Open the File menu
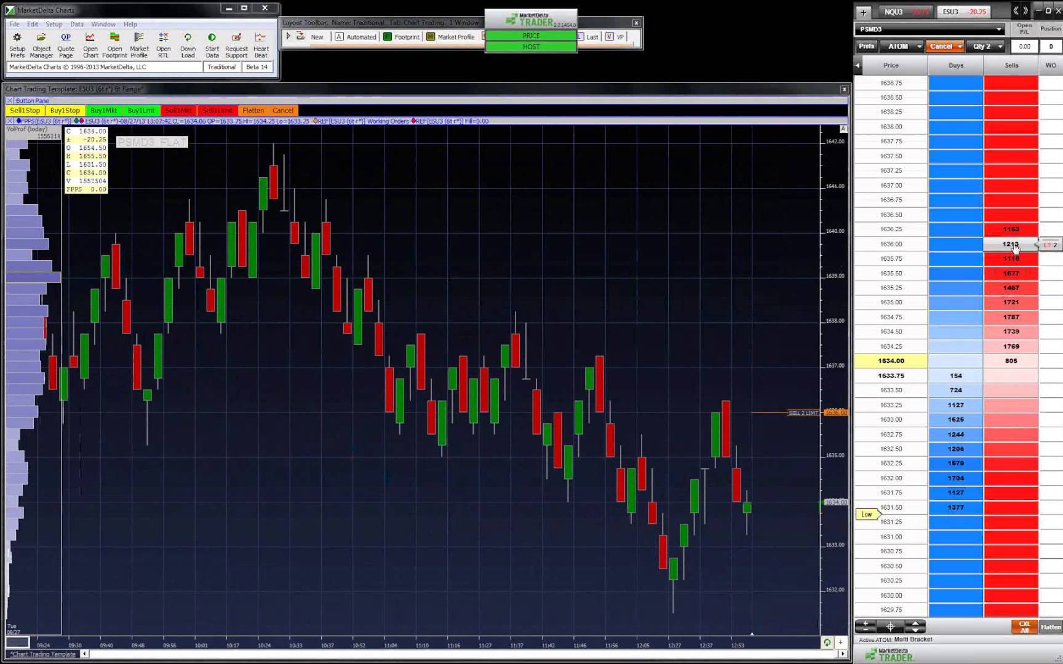Screen dimensions: 1063x664 click(14, 24)
